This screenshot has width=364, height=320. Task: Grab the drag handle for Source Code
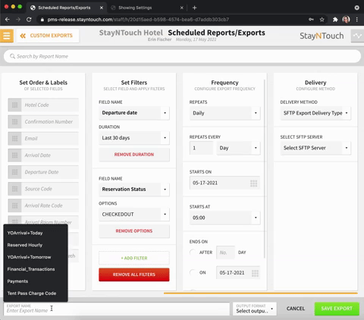(x=14, y=189)
